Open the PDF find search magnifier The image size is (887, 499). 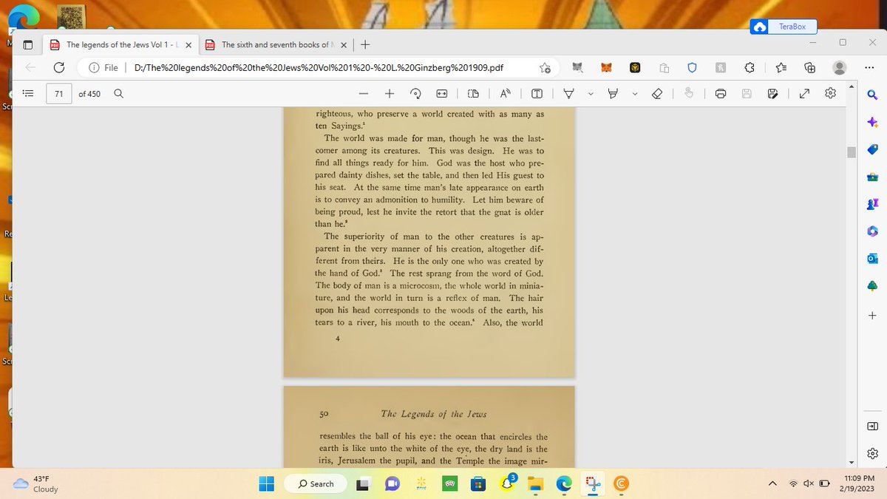click(x=118, y=94)
